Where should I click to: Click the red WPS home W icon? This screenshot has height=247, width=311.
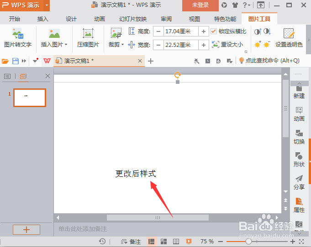[x=47, y=61]
